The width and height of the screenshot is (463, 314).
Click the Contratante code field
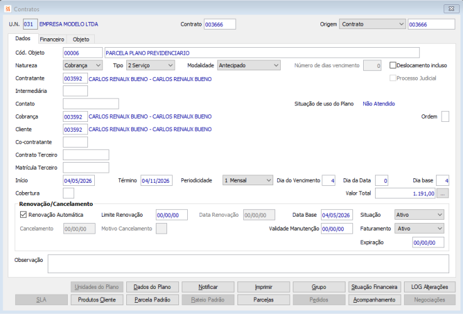point(75,78)
